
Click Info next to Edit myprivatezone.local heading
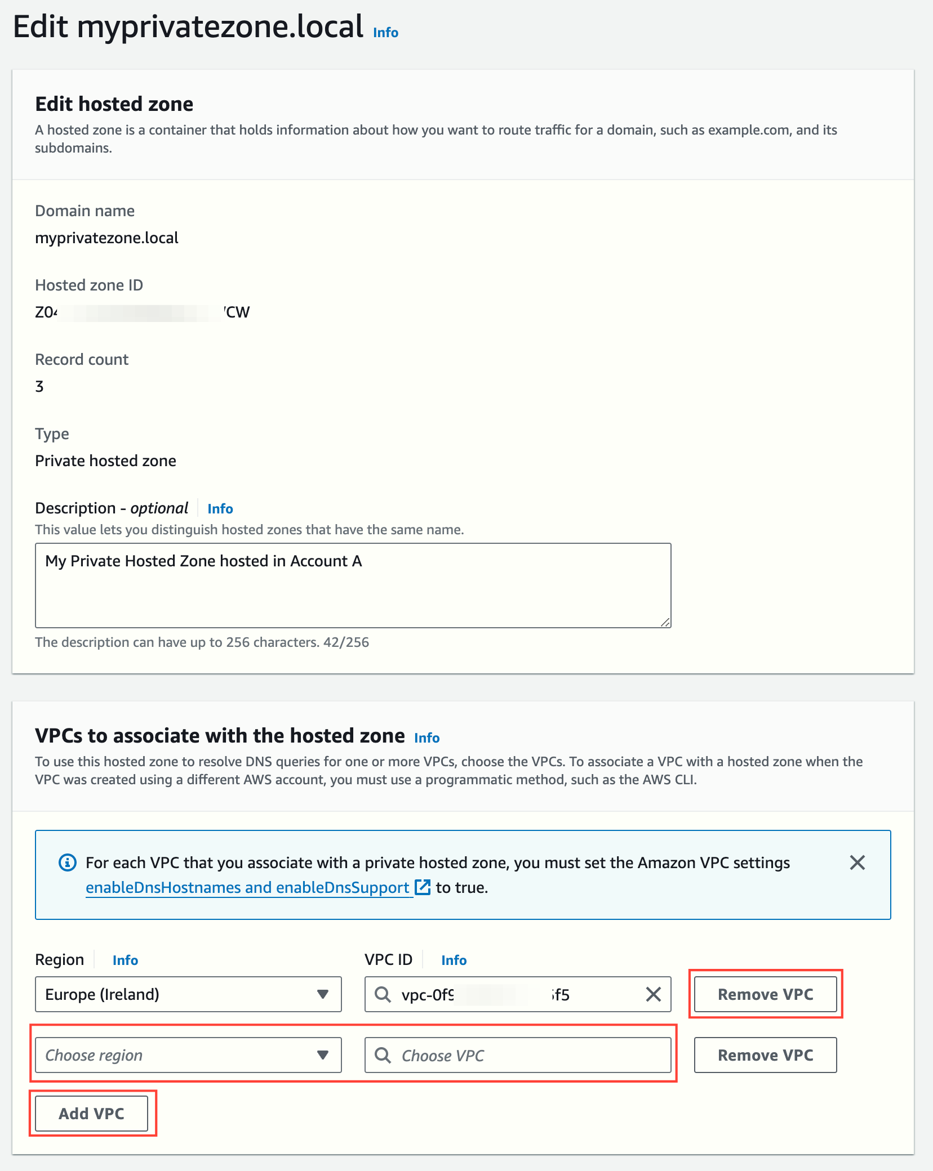tap(385, 32)
